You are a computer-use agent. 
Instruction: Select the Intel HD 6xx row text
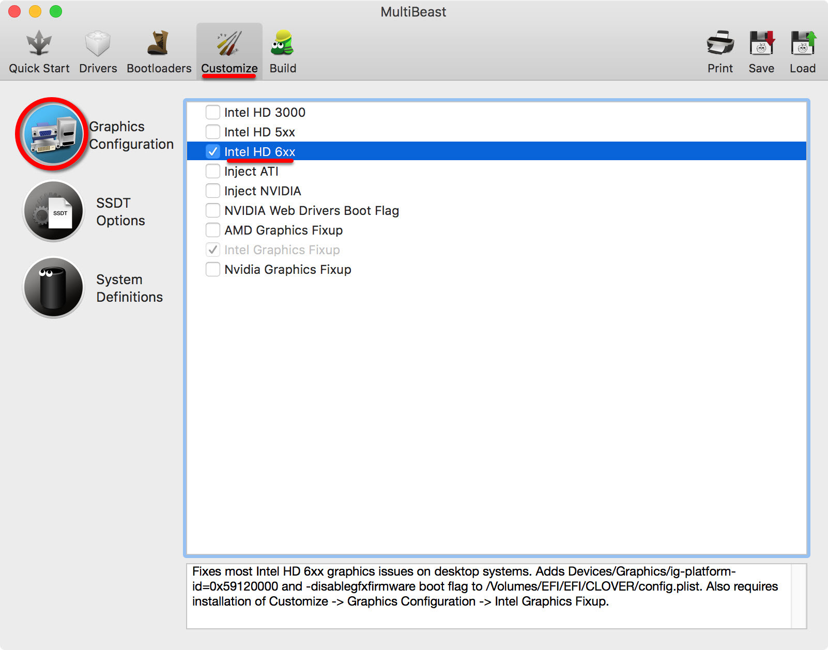(x=259, y=151)
